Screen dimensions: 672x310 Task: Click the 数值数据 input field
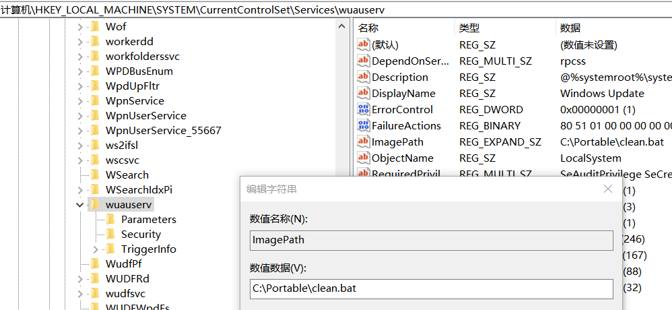click(431, 288)
